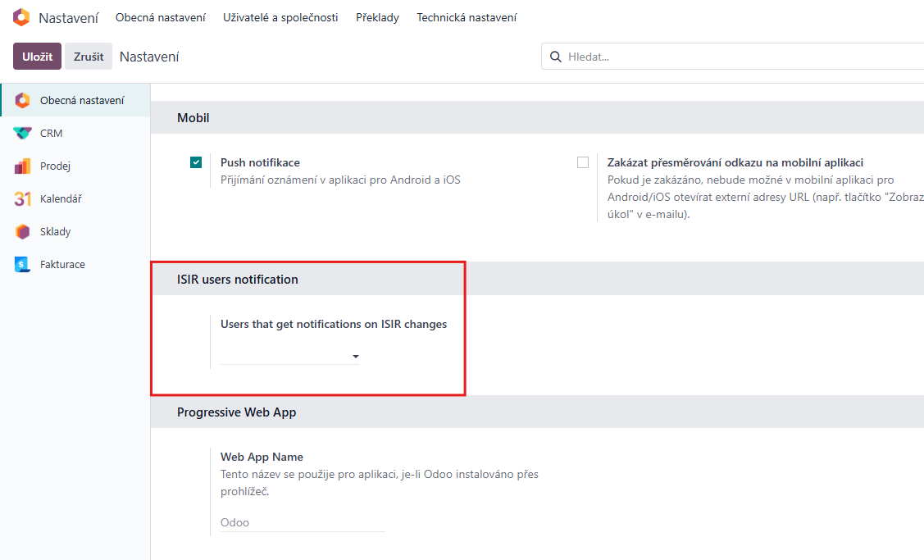Open the Sklady box icon

pos(23,231)
